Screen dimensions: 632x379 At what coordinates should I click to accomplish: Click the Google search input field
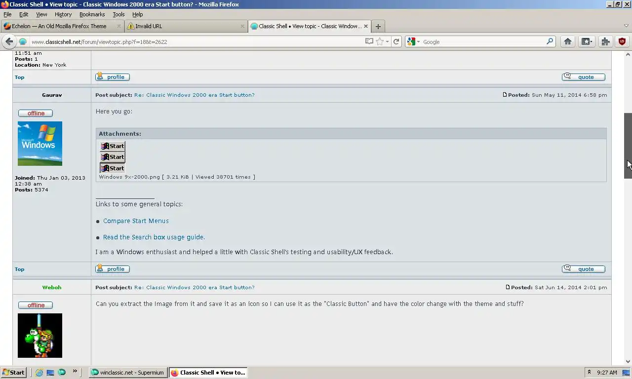tap(483, 42)
